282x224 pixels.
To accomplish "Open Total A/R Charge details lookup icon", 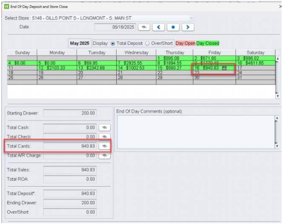I will click(x=104, y=155).
